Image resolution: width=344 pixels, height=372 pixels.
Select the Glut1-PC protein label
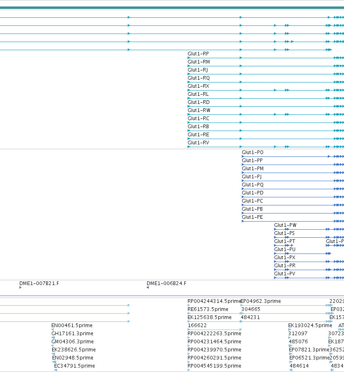(x=252, y=201)
